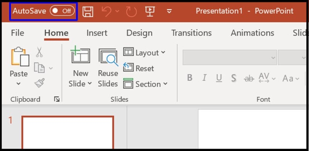
Task: Toggle text Shadow effect
Action: pyautogui.click(x=234, y=78)
